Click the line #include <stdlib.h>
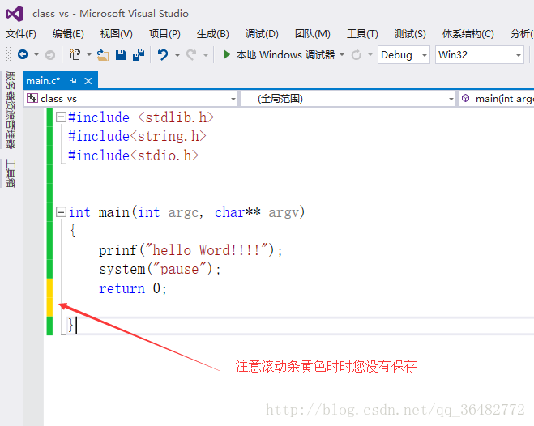The image size is (534, 426). pos(141,117)
